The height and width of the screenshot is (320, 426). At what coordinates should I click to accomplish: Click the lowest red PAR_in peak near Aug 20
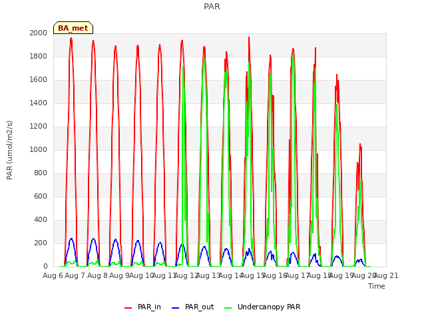360,144
